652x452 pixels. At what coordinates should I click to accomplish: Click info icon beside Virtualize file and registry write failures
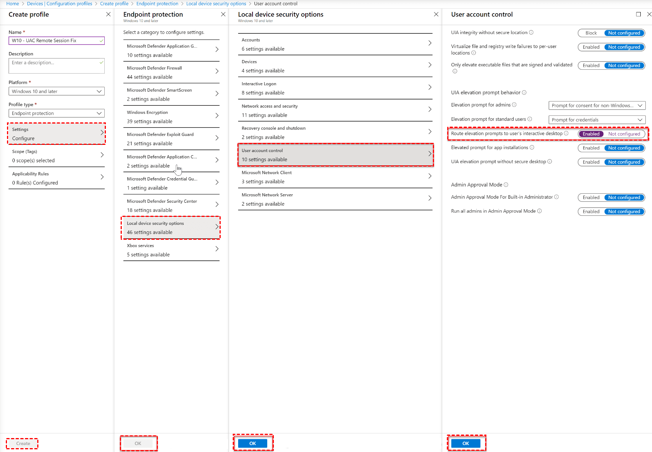474,53
